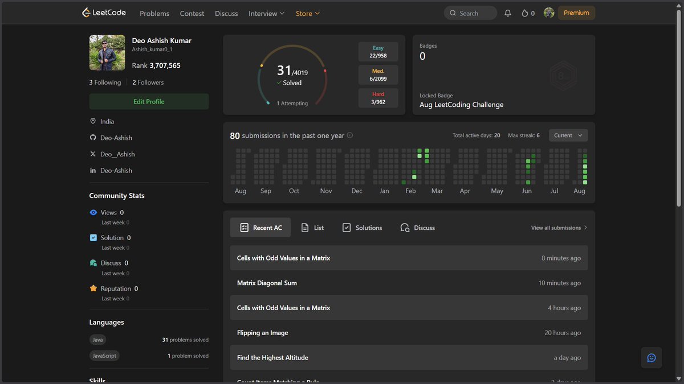This screenshot has height=384, width=684.
Task: Open the Matrix Diagonal Sum submission
Action: click(x=409, y=283)
